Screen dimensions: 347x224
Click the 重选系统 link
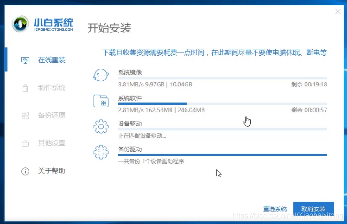[x=275, y=209]
